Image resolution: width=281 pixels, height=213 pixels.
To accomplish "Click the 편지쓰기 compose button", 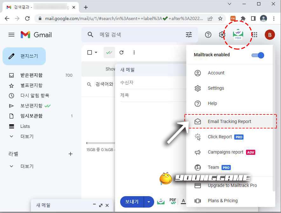I will 24,56.
